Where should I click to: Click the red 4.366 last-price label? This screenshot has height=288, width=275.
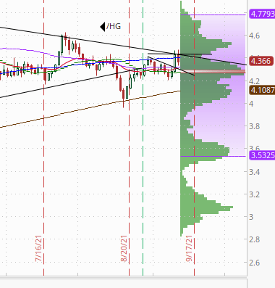[x=261, y=61]
